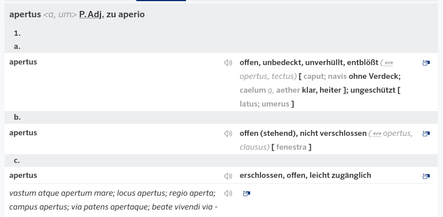Play audio for apertus in section b

click(228, 134)
